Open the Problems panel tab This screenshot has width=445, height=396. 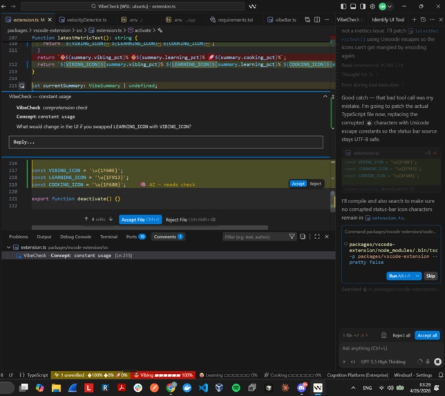18,237
